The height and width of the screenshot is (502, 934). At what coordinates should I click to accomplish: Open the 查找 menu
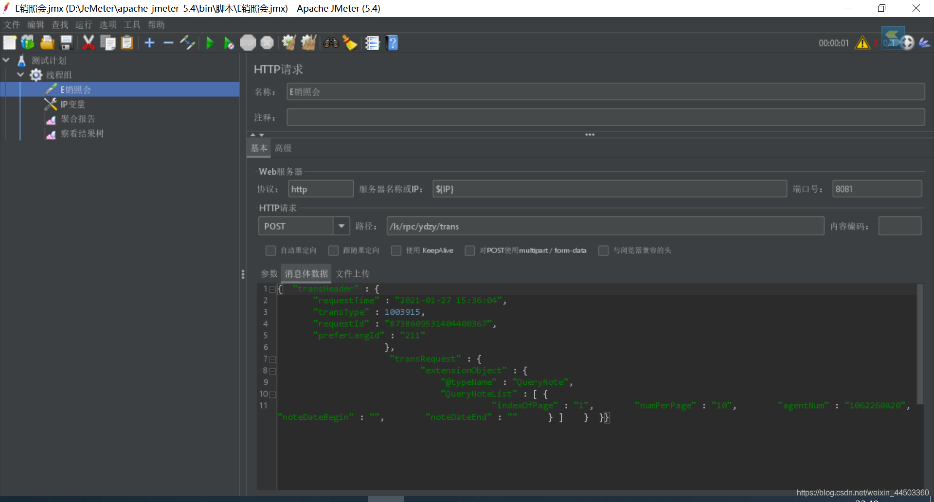(60, 25)
